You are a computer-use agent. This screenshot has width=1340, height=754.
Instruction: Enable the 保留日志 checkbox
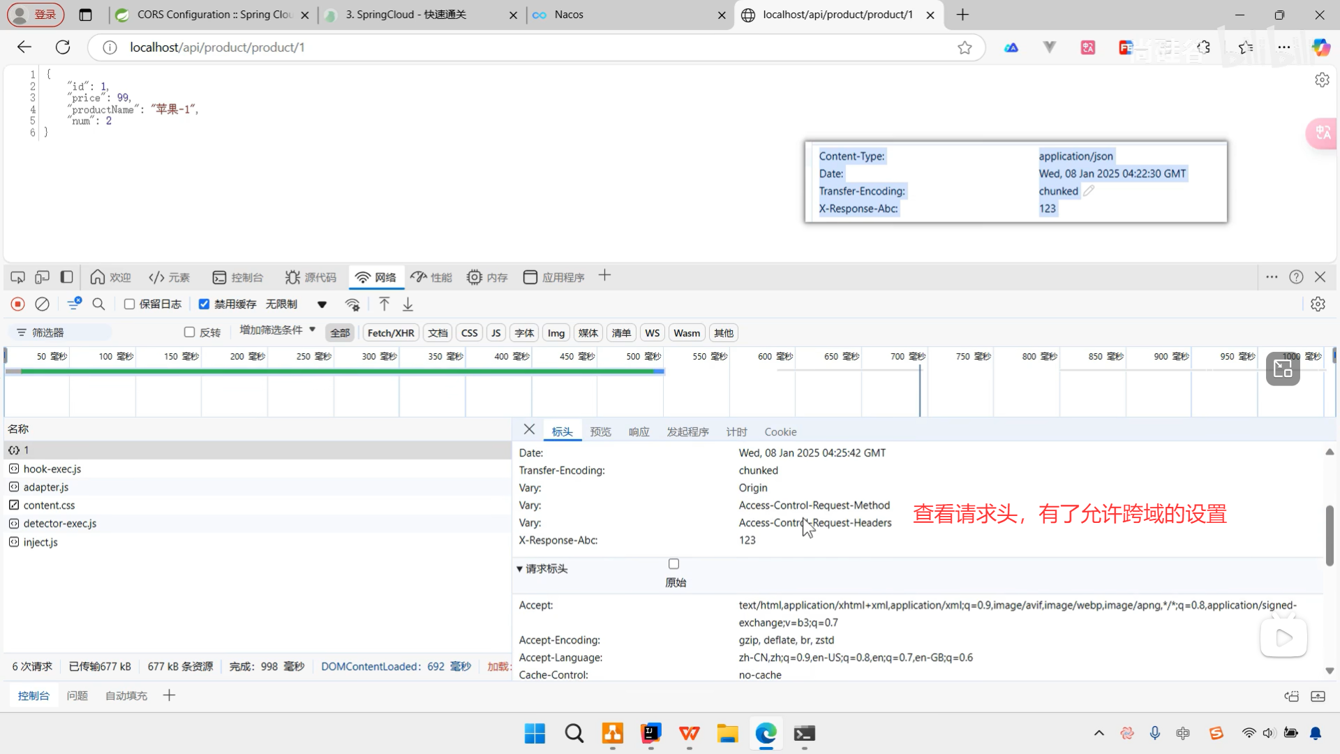point(129,304)
